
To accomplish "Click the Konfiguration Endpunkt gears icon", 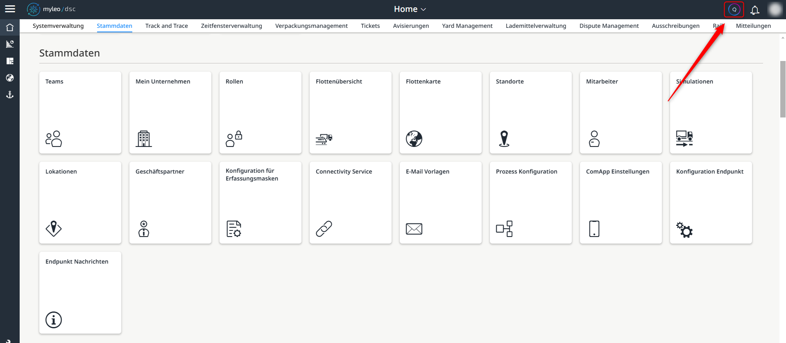I will [x=684, y=230].
